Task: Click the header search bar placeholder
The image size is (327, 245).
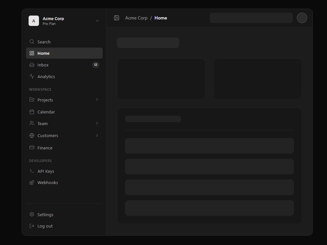Action: (251, 18)
